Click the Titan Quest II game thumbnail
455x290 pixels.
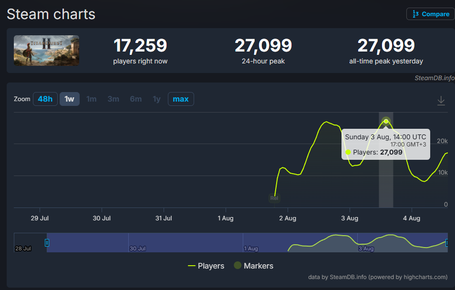(x=46, y=51)
